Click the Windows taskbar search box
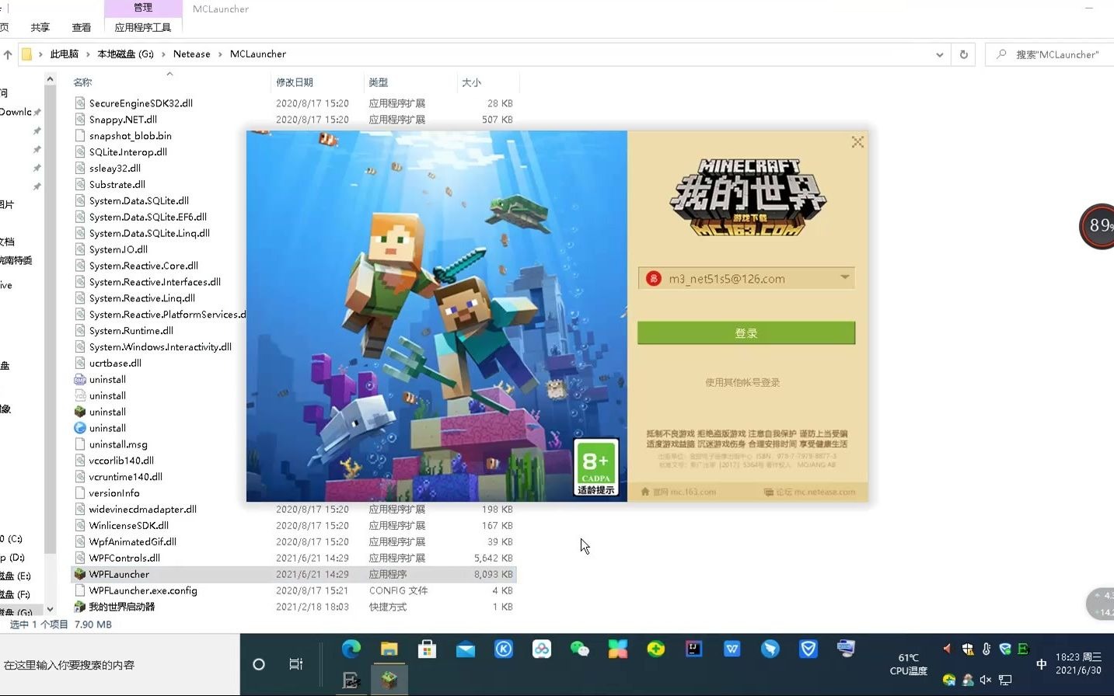The width and height of the screenshot is (1114, 696). (x=120, y=665)
